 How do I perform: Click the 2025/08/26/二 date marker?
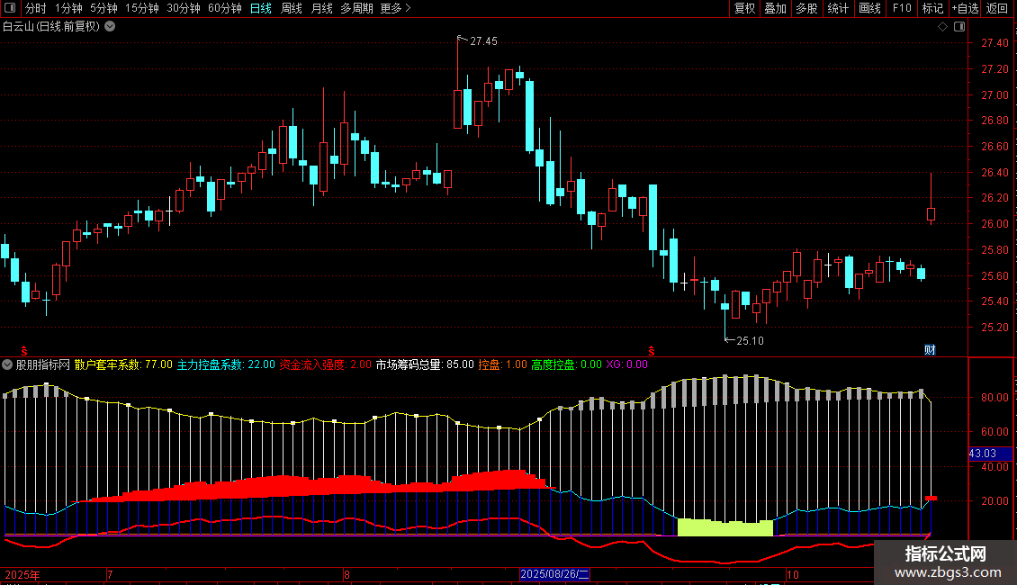554,574
